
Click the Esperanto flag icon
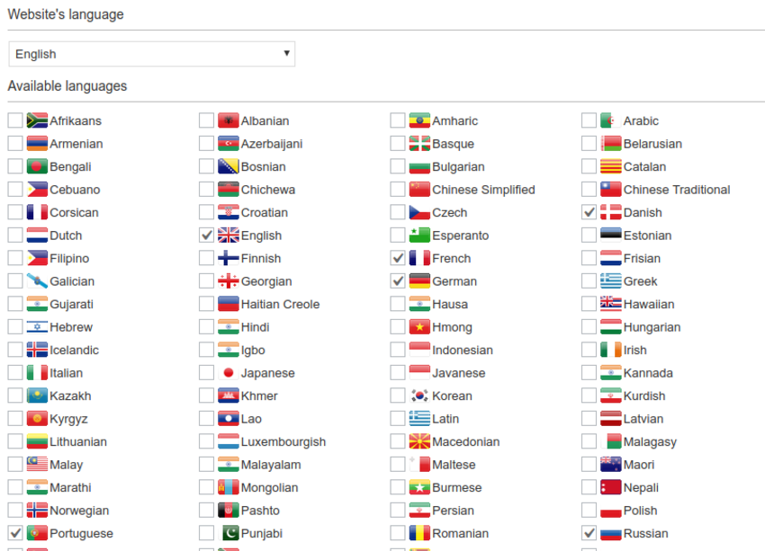(x=419, y=235)
